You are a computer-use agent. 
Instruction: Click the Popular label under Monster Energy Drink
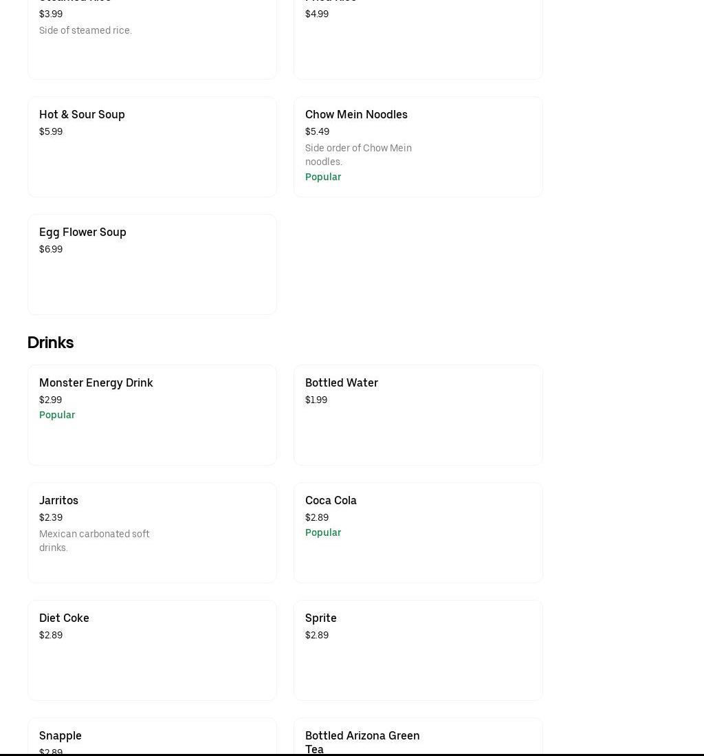(57, 415)
